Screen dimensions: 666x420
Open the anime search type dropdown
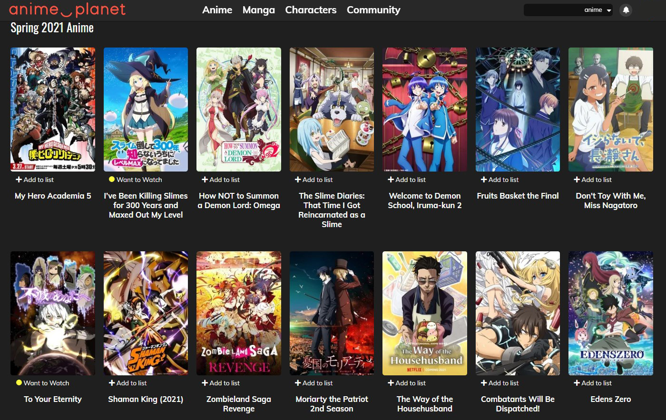pyautogui.click(x=597, y=10)
